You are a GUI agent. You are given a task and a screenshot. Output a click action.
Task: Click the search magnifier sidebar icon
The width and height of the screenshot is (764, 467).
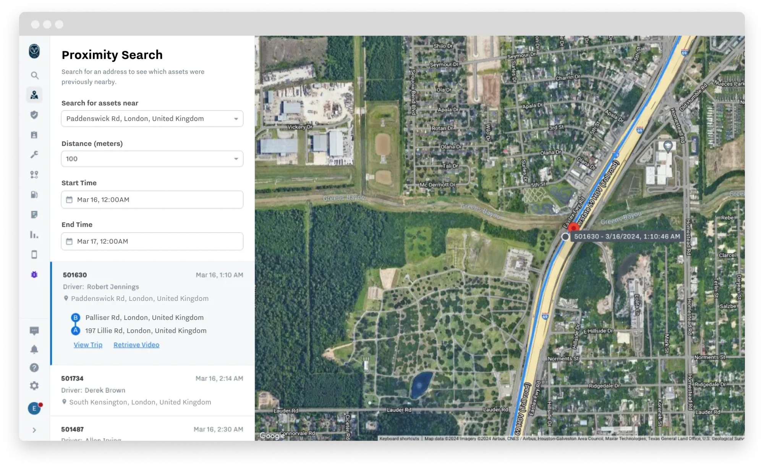(34, 75)
